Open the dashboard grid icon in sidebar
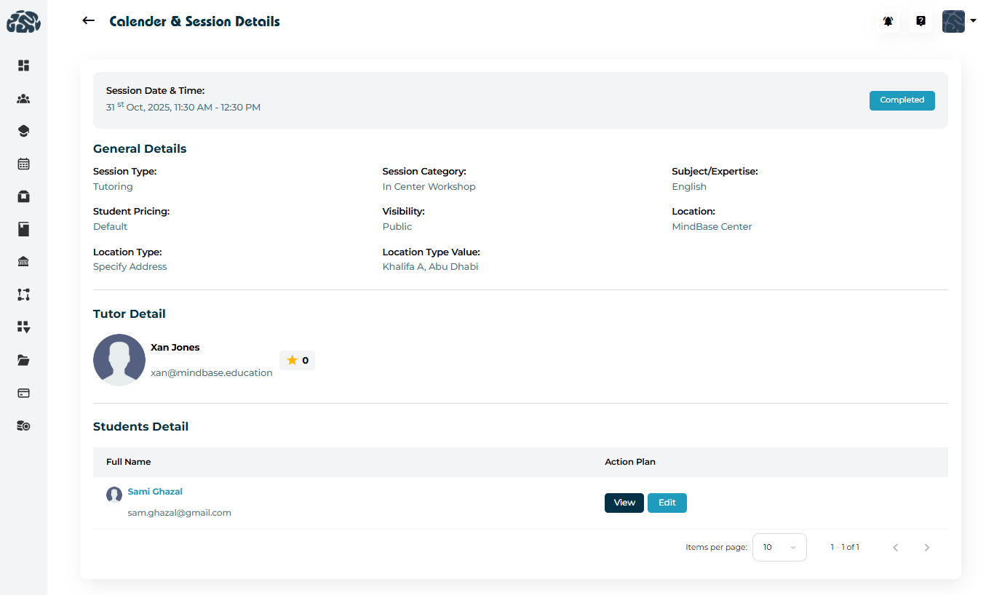 (23, 65)
